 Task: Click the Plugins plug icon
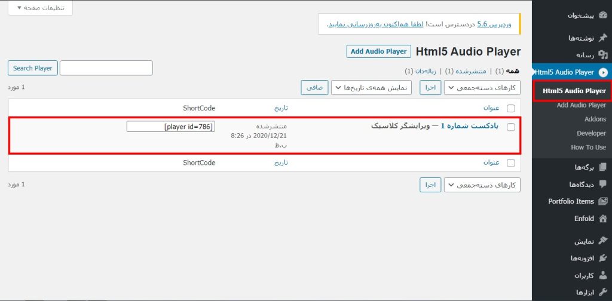pos(603,258)
